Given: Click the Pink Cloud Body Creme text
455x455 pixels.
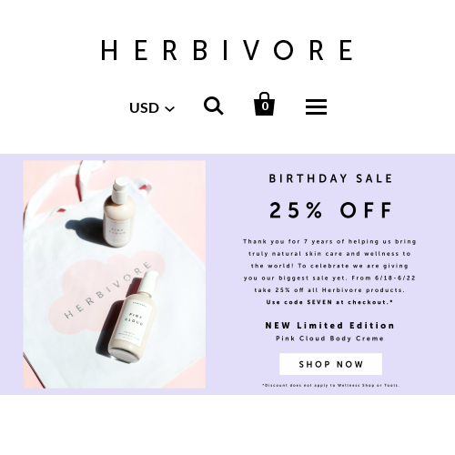Looking at the screenshot, I should pyautogui.click(x=329, y=339).
